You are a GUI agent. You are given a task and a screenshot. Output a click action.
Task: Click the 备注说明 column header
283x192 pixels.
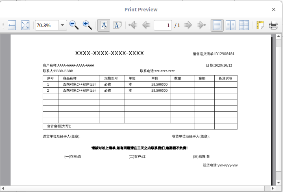pyautogui.click(x=225, y=78)
